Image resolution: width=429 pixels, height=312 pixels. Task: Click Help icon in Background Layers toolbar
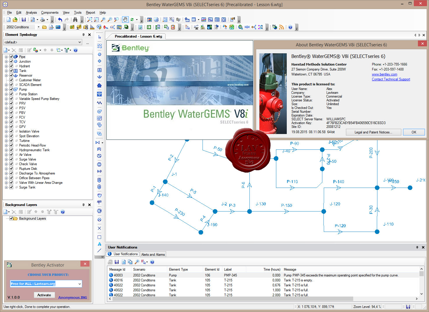[x=63, y=212]
